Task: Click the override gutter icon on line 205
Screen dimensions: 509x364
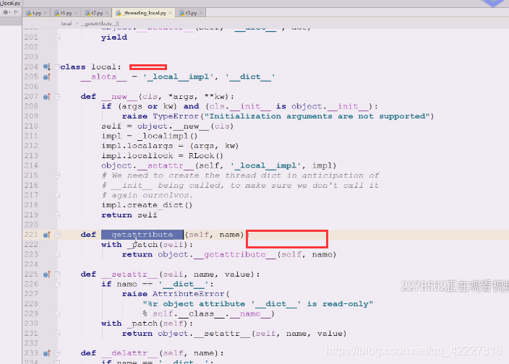Action: point(47,77)
